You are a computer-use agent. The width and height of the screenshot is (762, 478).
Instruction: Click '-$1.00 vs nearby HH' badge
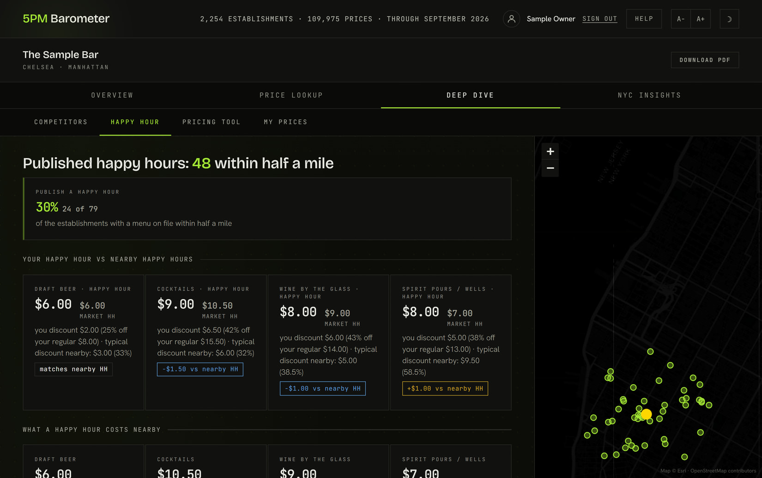click(322, 389)
